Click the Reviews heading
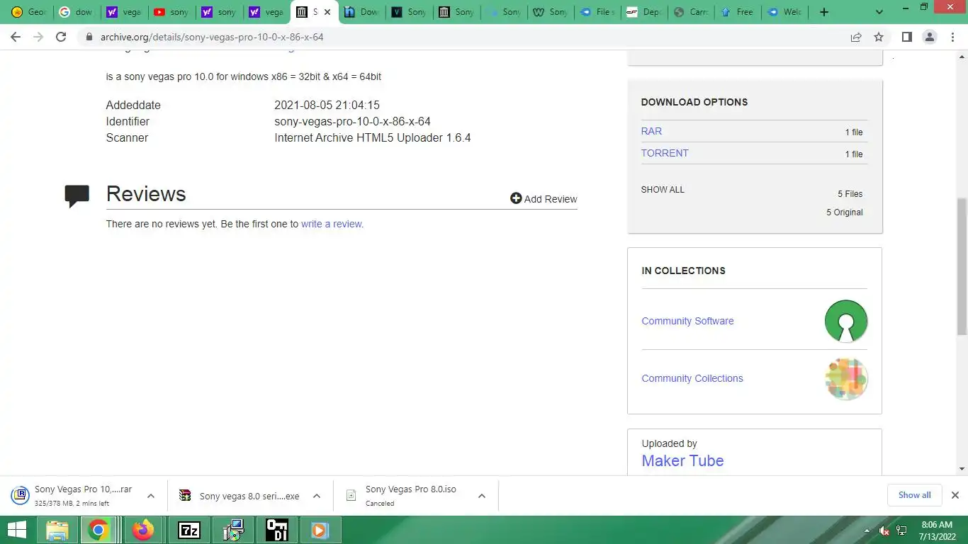The image size is (968, 544). pyautogui.click(x=146, y=194)
